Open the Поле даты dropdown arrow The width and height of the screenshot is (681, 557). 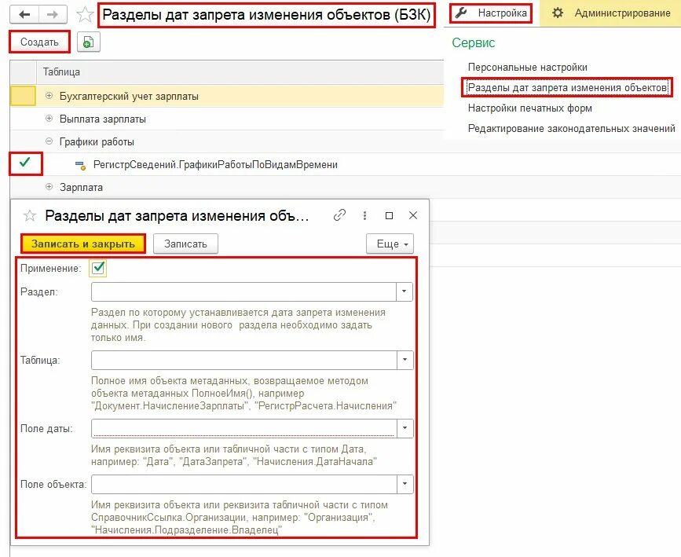click(x=405, y=428)
